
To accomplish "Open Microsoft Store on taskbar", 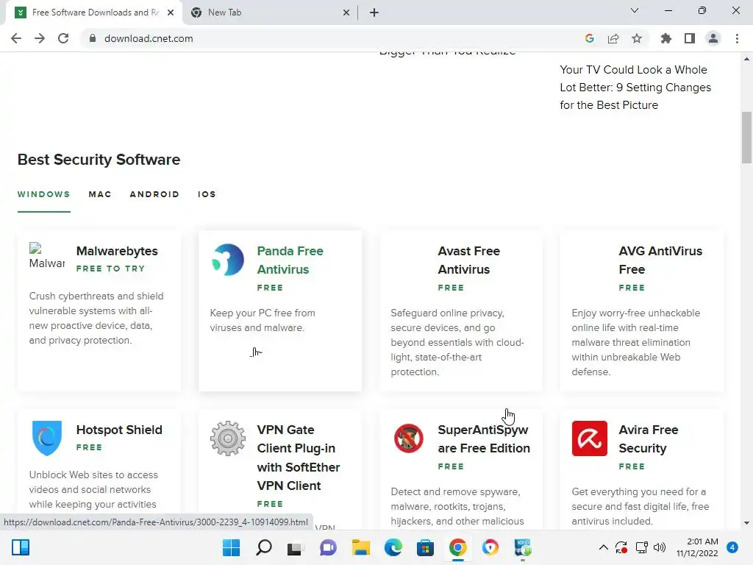I will (425, 547).
